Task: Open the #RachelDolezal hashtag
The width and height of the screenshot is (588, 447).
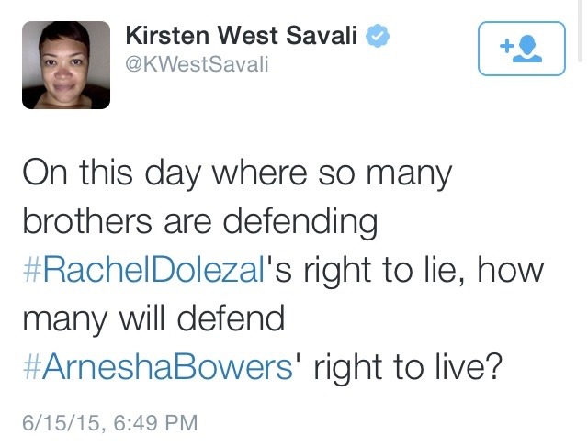Action: (x=141, y=273)
